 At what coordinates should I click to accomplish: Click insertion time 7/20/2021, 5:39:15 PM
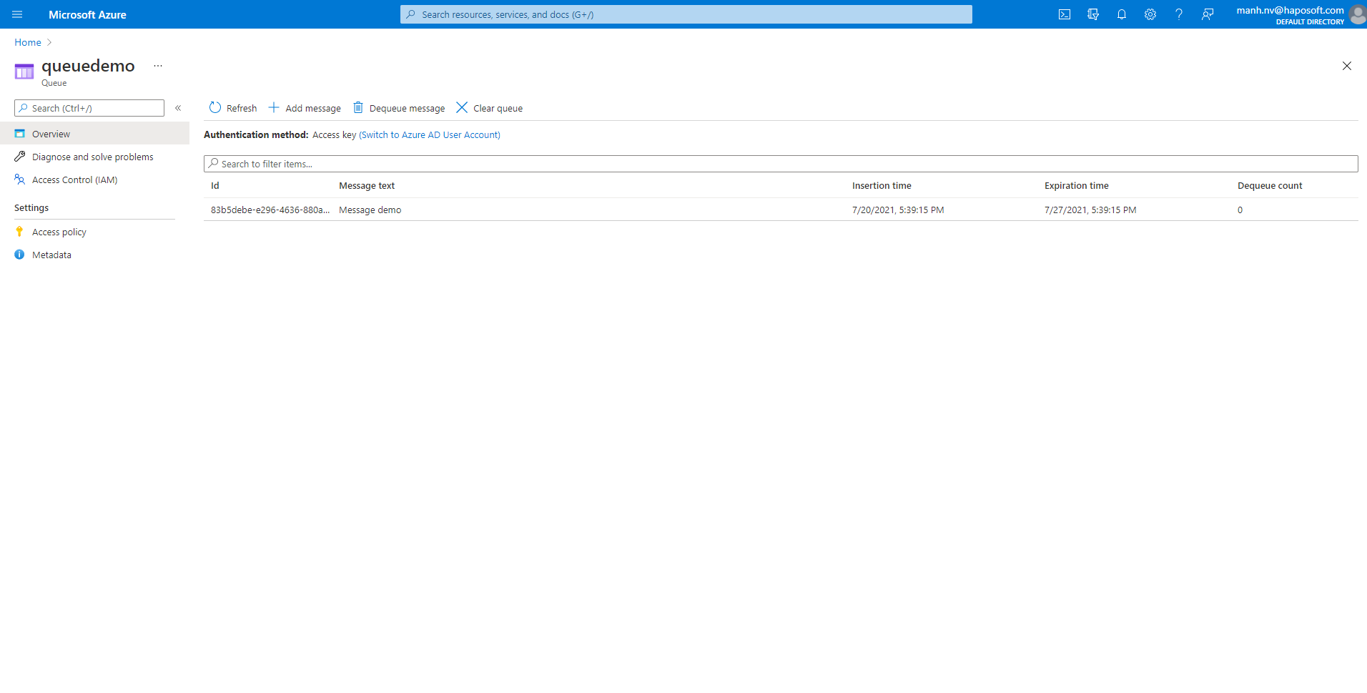pos(898,210)
